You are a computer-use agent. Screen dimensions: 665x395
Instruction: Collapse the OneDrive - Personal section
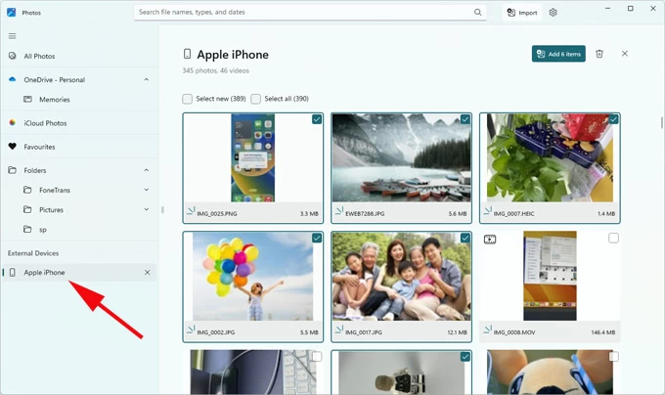coord(147,79)
